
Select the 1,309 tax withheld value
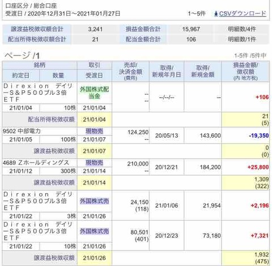tap(261, 180)
